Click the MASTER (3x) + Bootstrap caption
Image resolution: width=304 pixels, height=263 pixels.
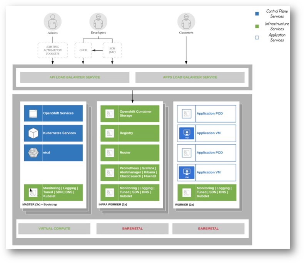point(40,204)
